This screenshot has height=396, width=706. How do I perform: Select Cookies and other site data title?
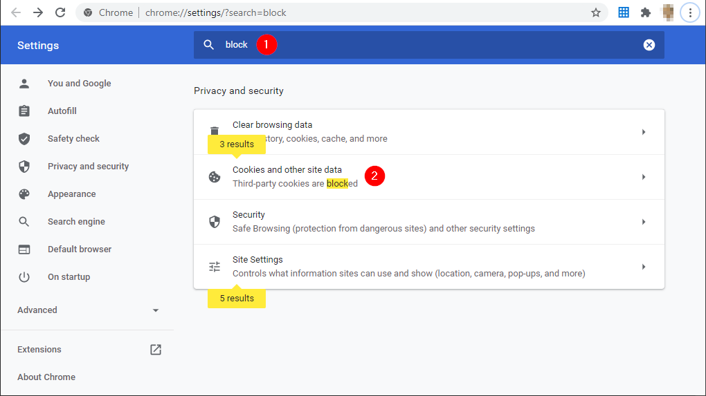coord(287,170)
